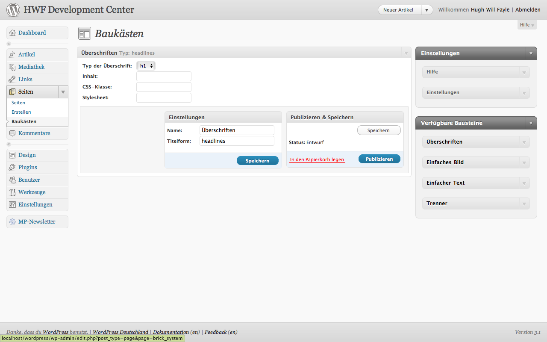The width and height of the screenshot is (547, 342).
Task: Click the Design appearance icon
Action: pos(12,155)
